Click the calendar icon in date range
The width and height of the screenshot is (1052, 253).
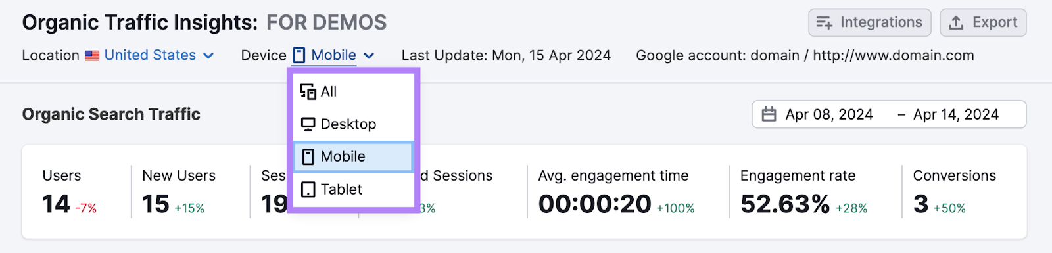pos(769,114)
